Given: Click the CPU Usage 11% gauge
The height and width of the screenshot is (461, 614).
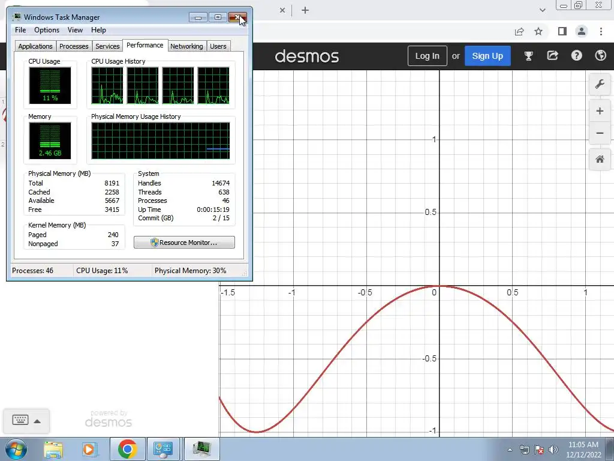Looking at the screenshot, I should [50, 85].
